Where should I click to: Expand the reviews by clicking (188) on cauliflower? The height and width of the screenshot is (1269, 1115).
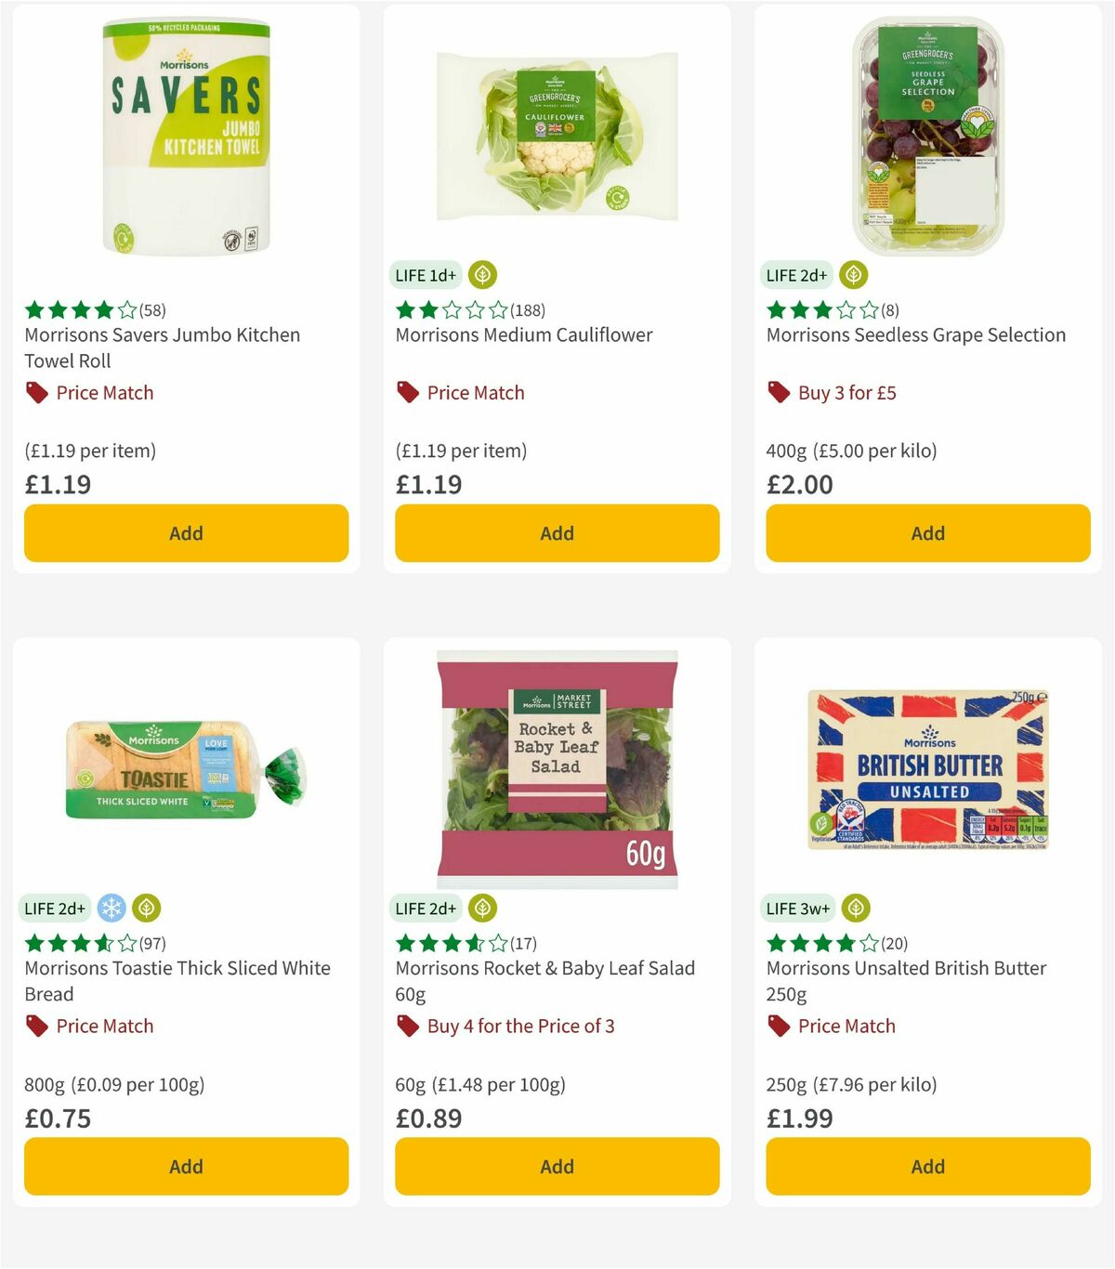coord(530,310)
